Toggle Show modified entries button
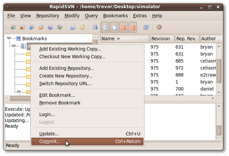Viewport: 229px width, 156px height. 123,27
